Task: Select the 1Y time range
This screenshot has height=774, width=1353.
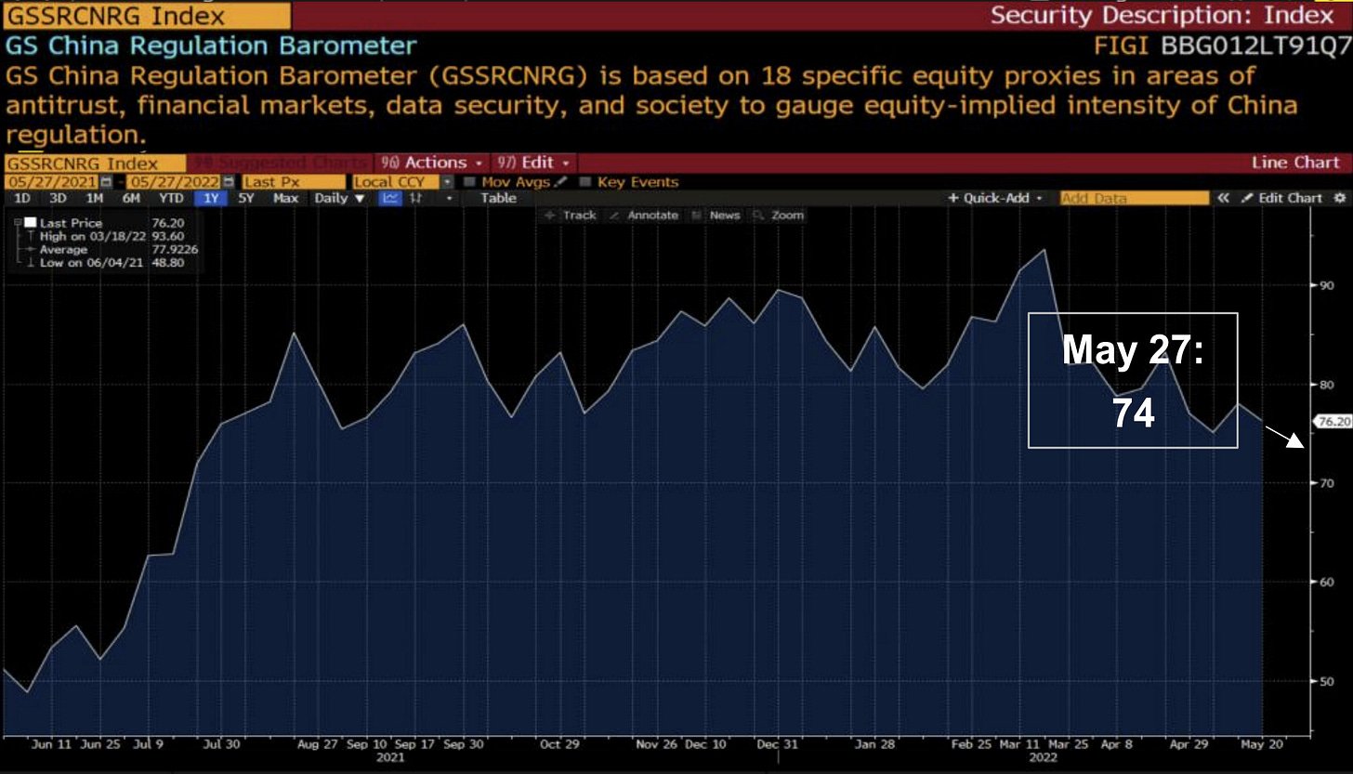Action: (x=210, y=198)
